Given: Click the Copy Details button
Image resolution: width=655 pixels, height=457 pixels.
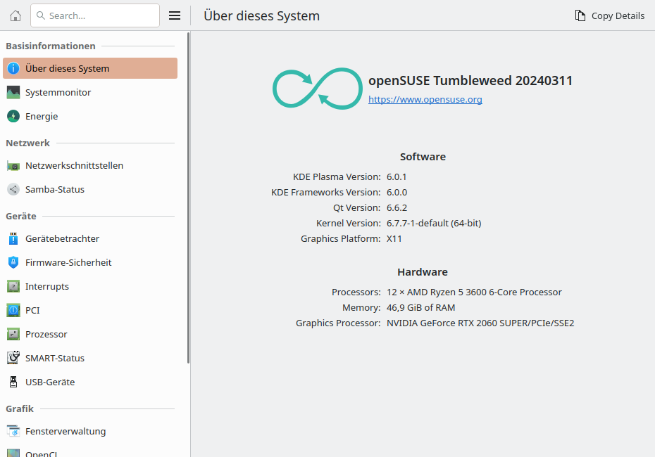Looking at the screenshot, I should click(610, 16).
